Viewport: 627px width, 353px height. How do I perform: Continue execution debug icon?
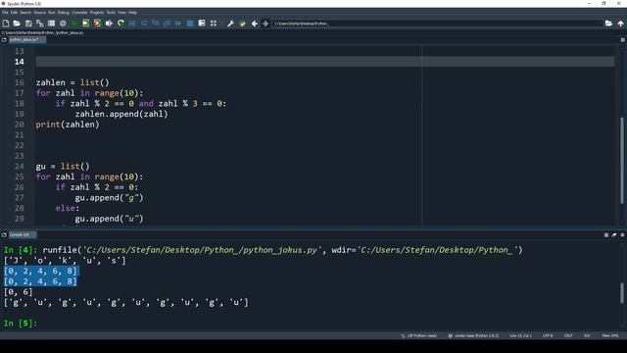click(x=178, y=24)
